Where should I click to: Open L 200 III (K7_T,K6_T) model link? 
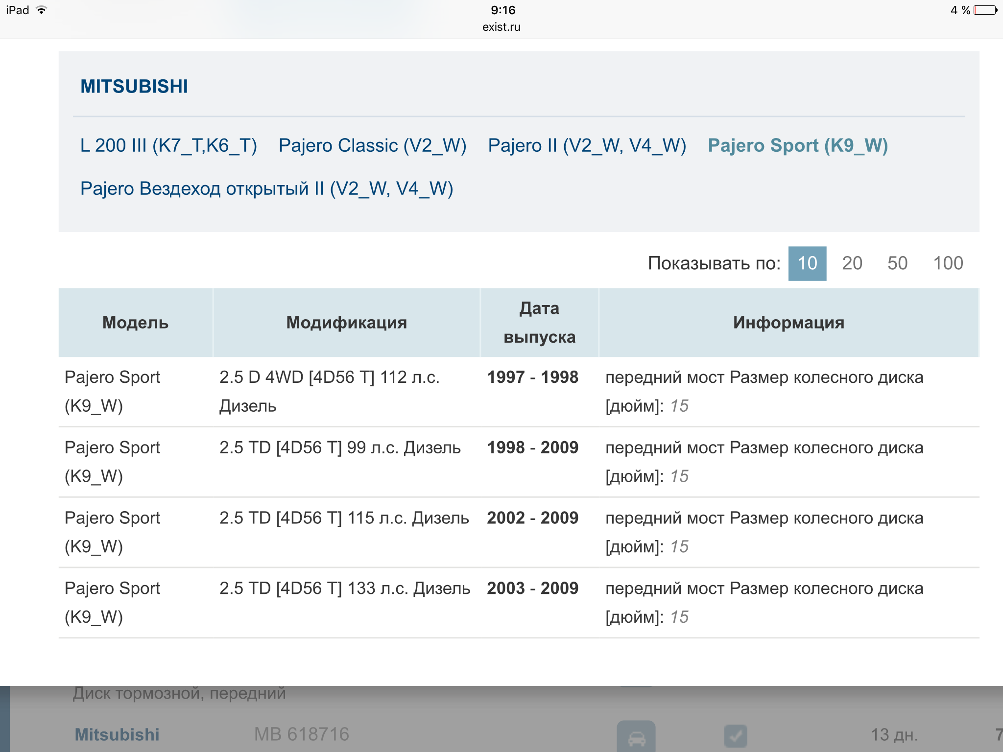(168, 145)
